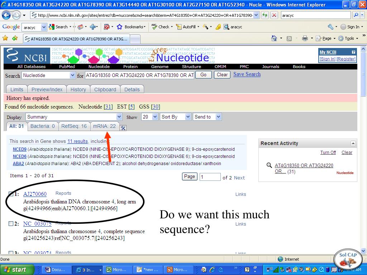Screen dimensions: 367x275
Task: Click the My NCBI help question mark
Action: click(353, 52)
